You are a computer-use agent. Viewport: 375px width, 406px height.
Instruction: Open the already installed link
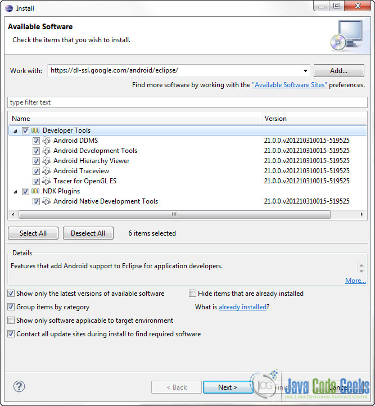(242, 307)
